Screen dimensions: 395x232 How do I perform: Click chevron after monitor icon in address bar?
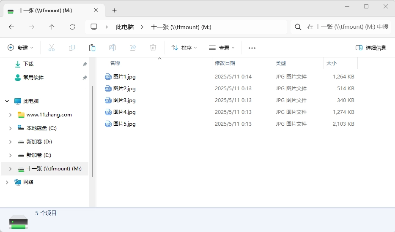pos(107,27)
